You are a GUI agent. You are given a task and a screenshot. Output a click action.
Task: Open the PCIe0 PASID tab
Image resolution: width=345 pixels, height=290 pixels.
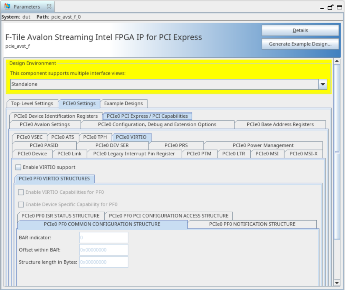[x=44, y=145]
